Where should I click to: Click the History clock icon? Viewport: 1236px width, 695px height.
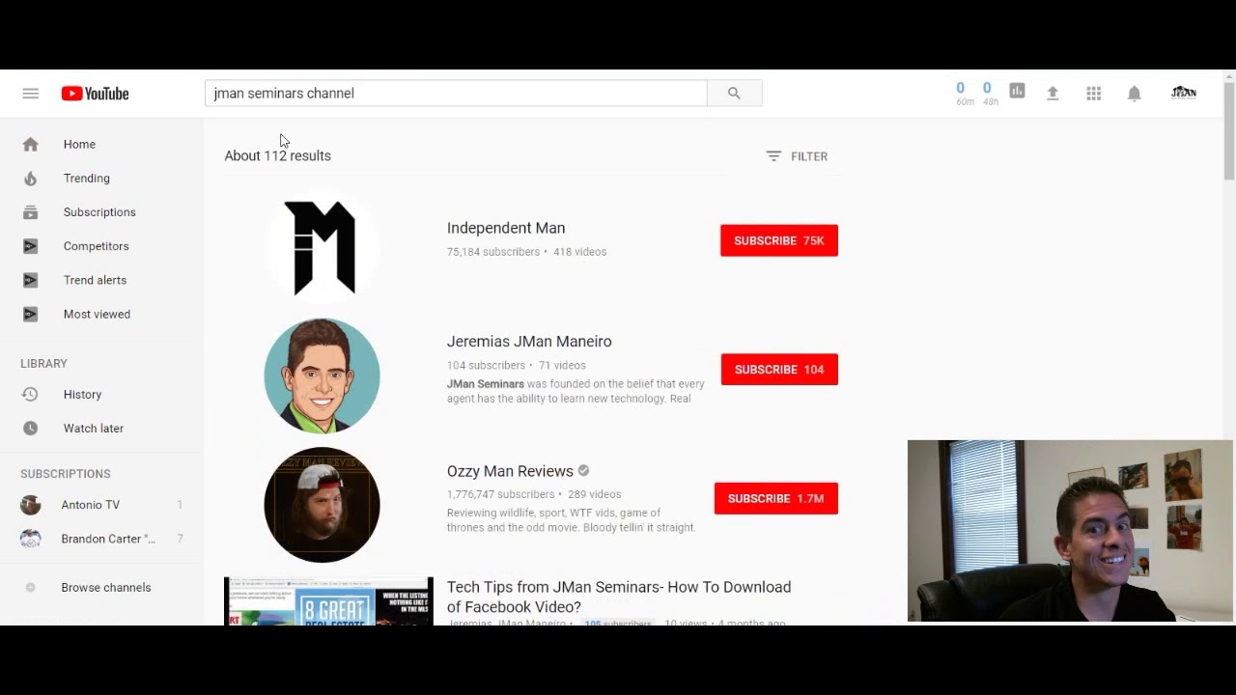tap(30, 394)
